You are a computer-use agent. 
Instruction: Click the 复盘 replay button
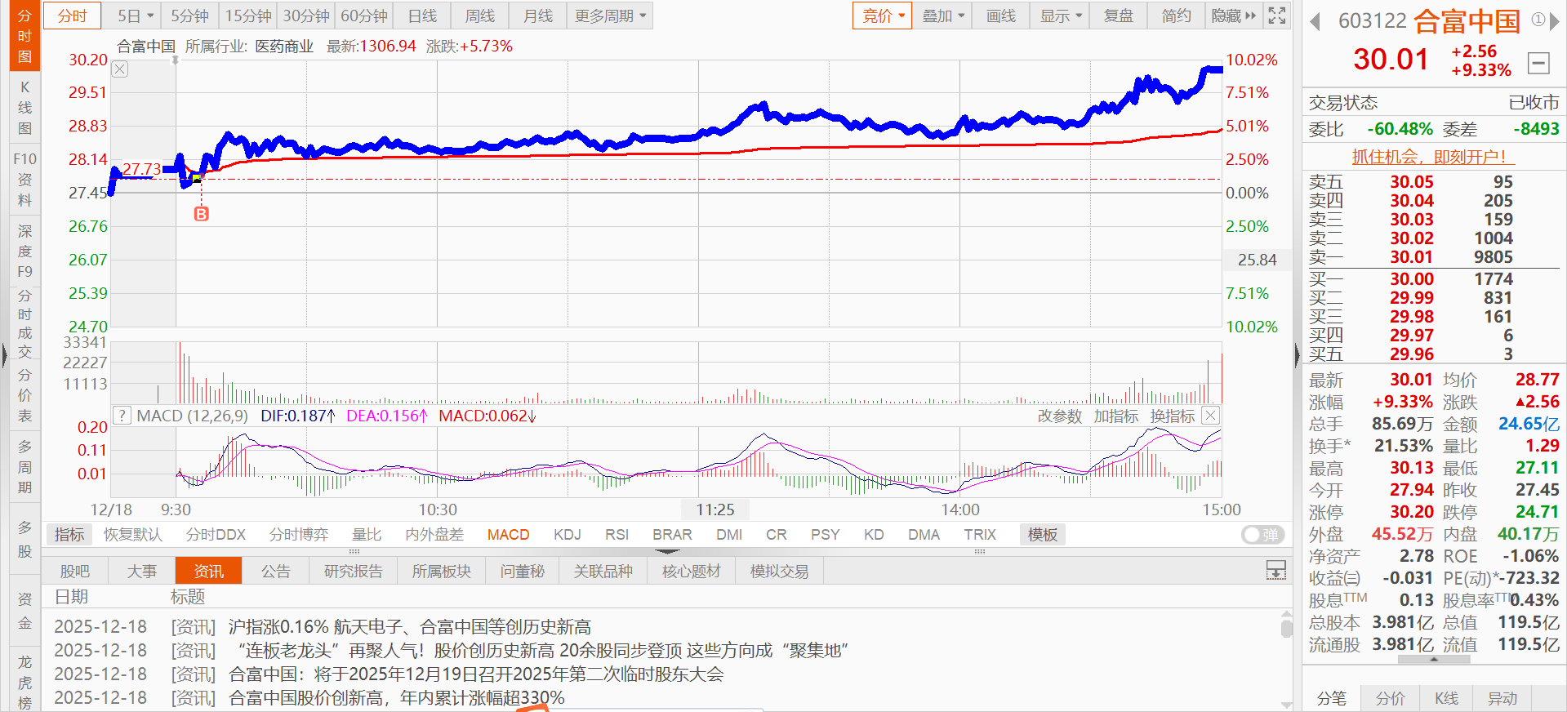point(1118,16)
